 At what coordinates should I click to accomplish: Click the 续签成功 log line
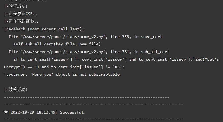16,90
